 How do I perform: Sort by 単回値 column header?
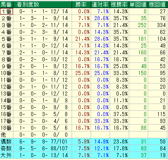pyautogui.click(x=138, y=4)
